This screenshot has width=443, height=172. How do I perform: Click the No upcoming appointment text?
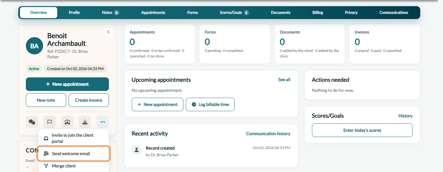point(157,90)
